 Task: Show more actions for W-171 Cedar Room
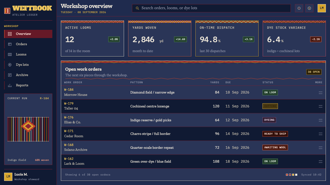(320, 134)
